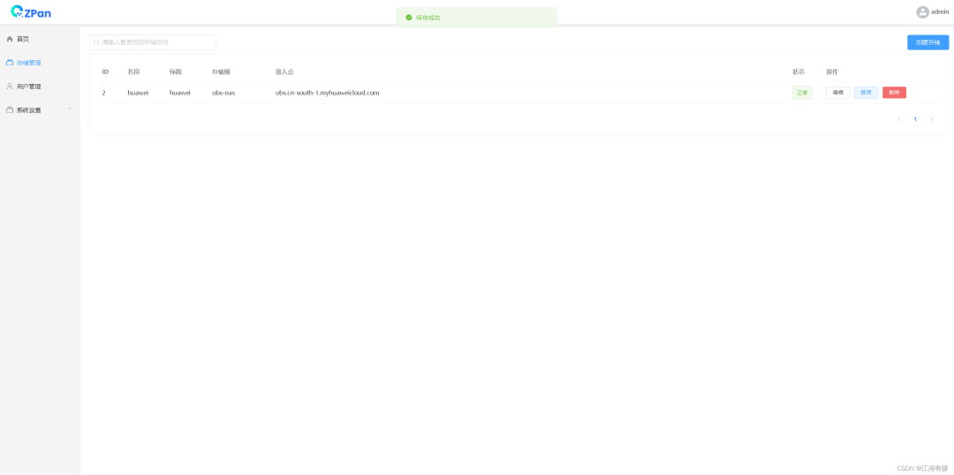
Task: Go to the next page arrow
Action: click(931, 119)
